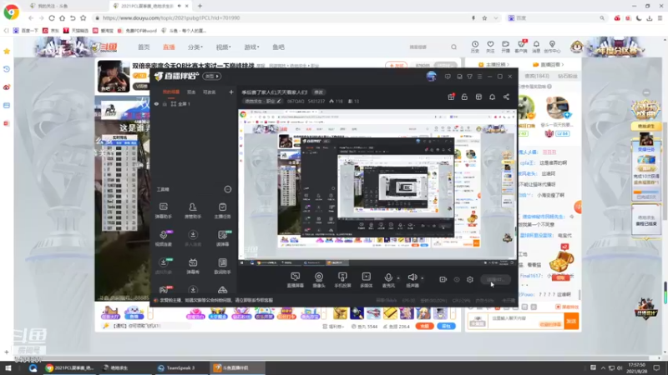This screenshot has height=375, width=668.
Task: Open streaming companion settings gear
Action: [x=470, y=280]
